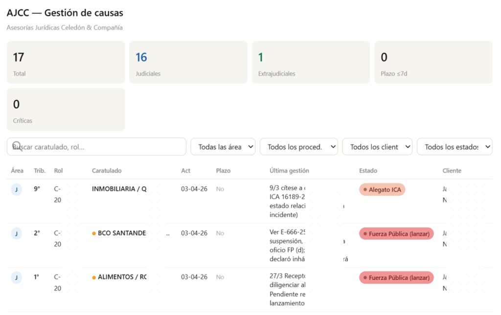Viewport: 501px width, 315px height.
Task: Select the Críticas stat card
Action: 66,109
